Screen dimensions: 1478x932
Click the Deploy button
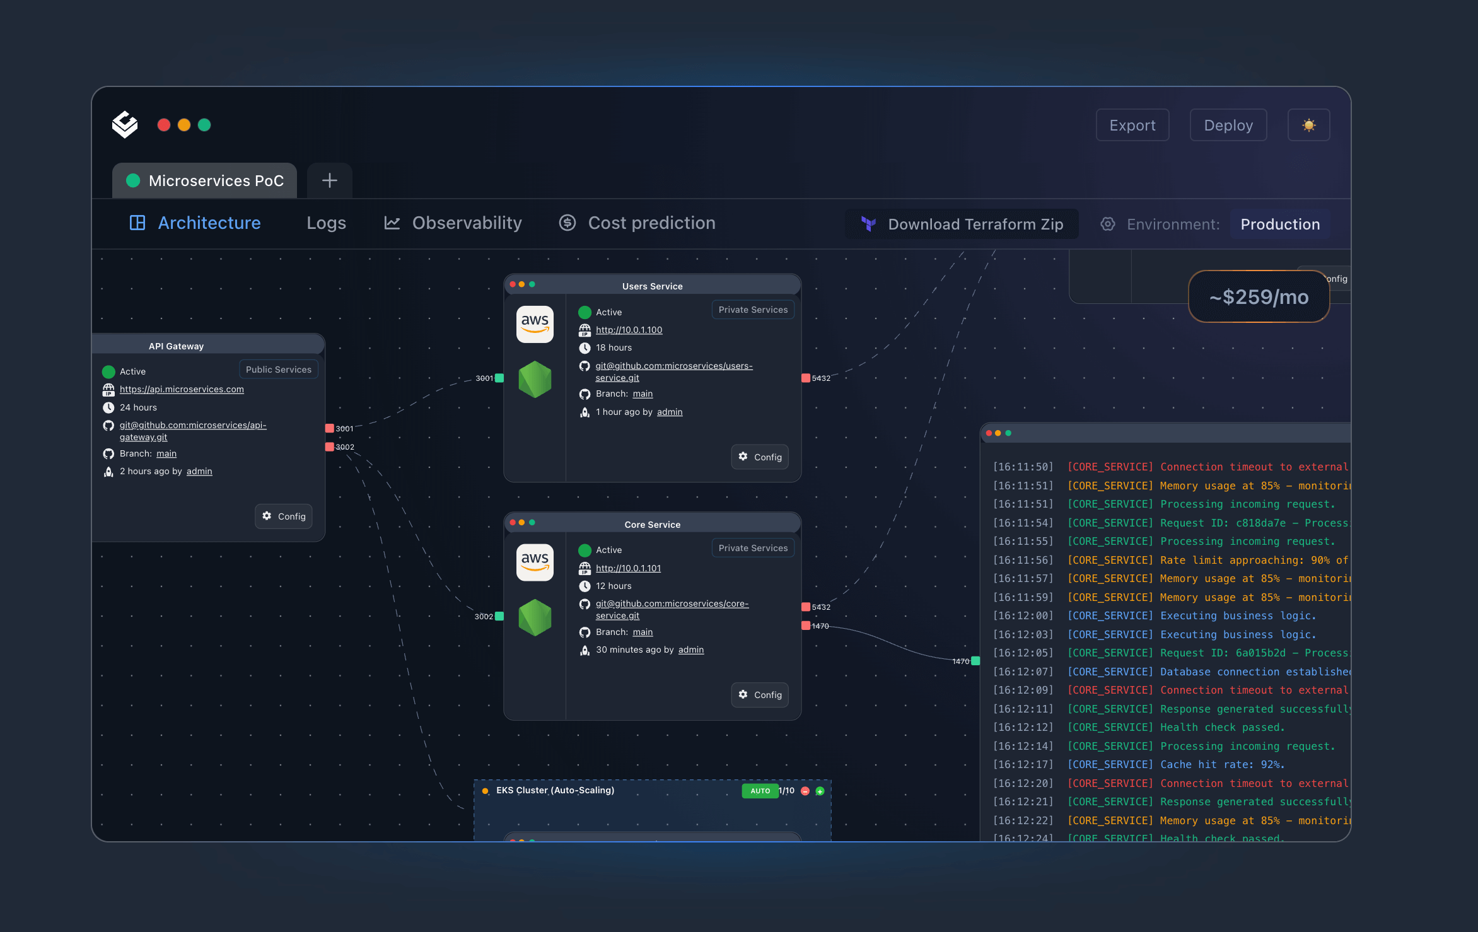[1228, 125]
